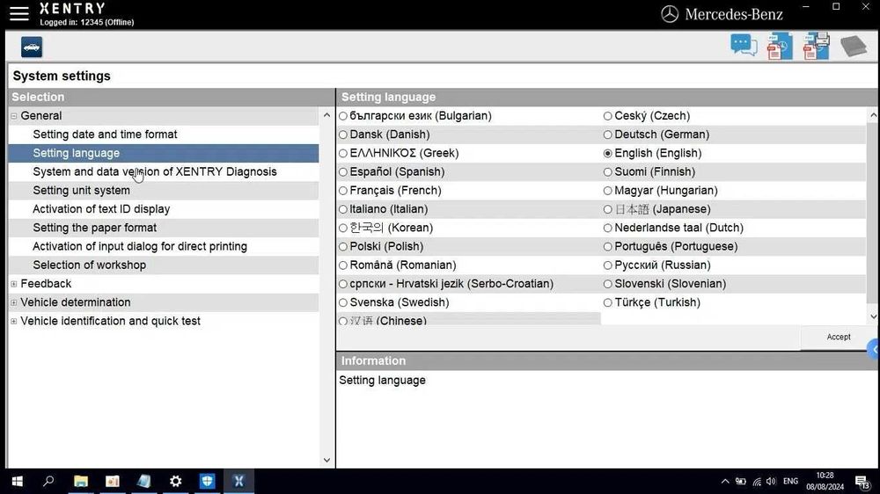
Task: Click the Accept button
Action: click(x=839, y=337)
